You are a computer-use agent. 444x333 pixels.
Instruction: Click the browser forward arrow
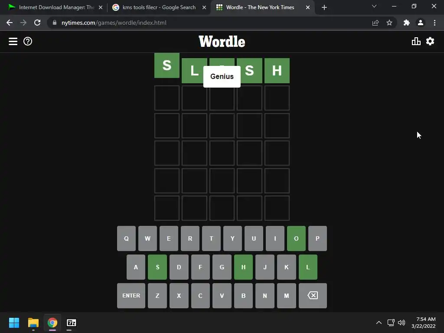[23, 23]
